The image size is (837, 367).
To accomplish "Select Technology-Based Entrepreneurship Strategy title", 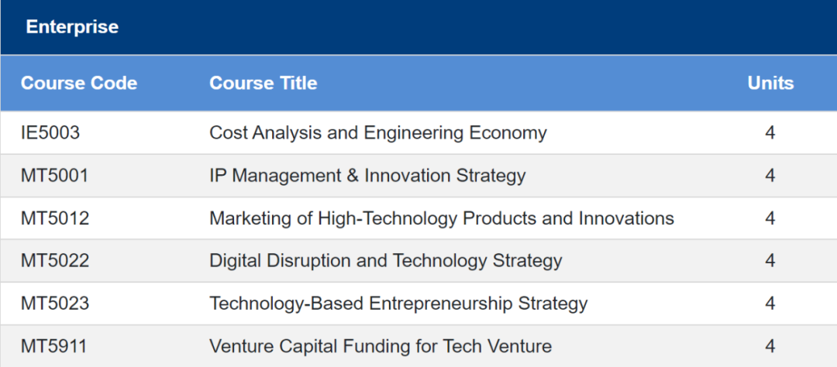I will coord(398,304).
